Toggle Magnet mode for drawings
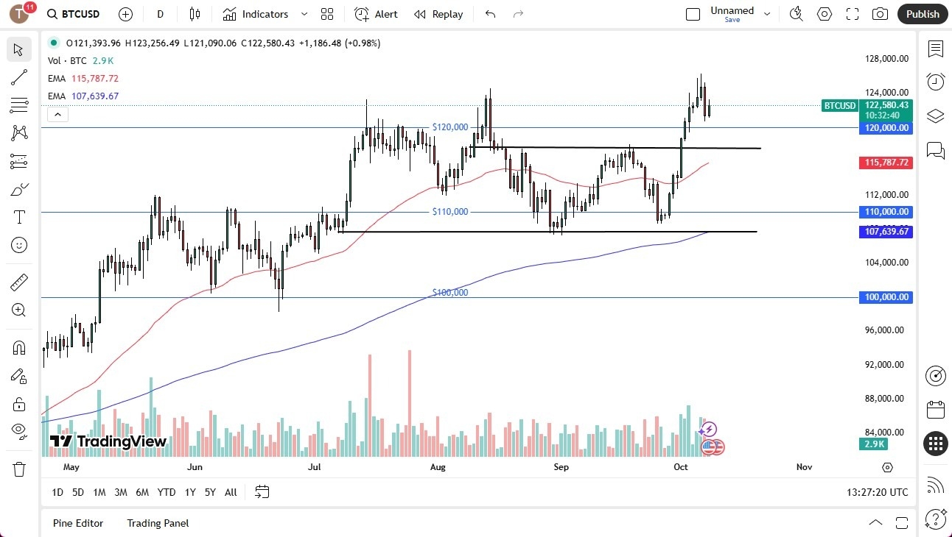The height and width of the screenshot is (537, 952). coord(18,347)
